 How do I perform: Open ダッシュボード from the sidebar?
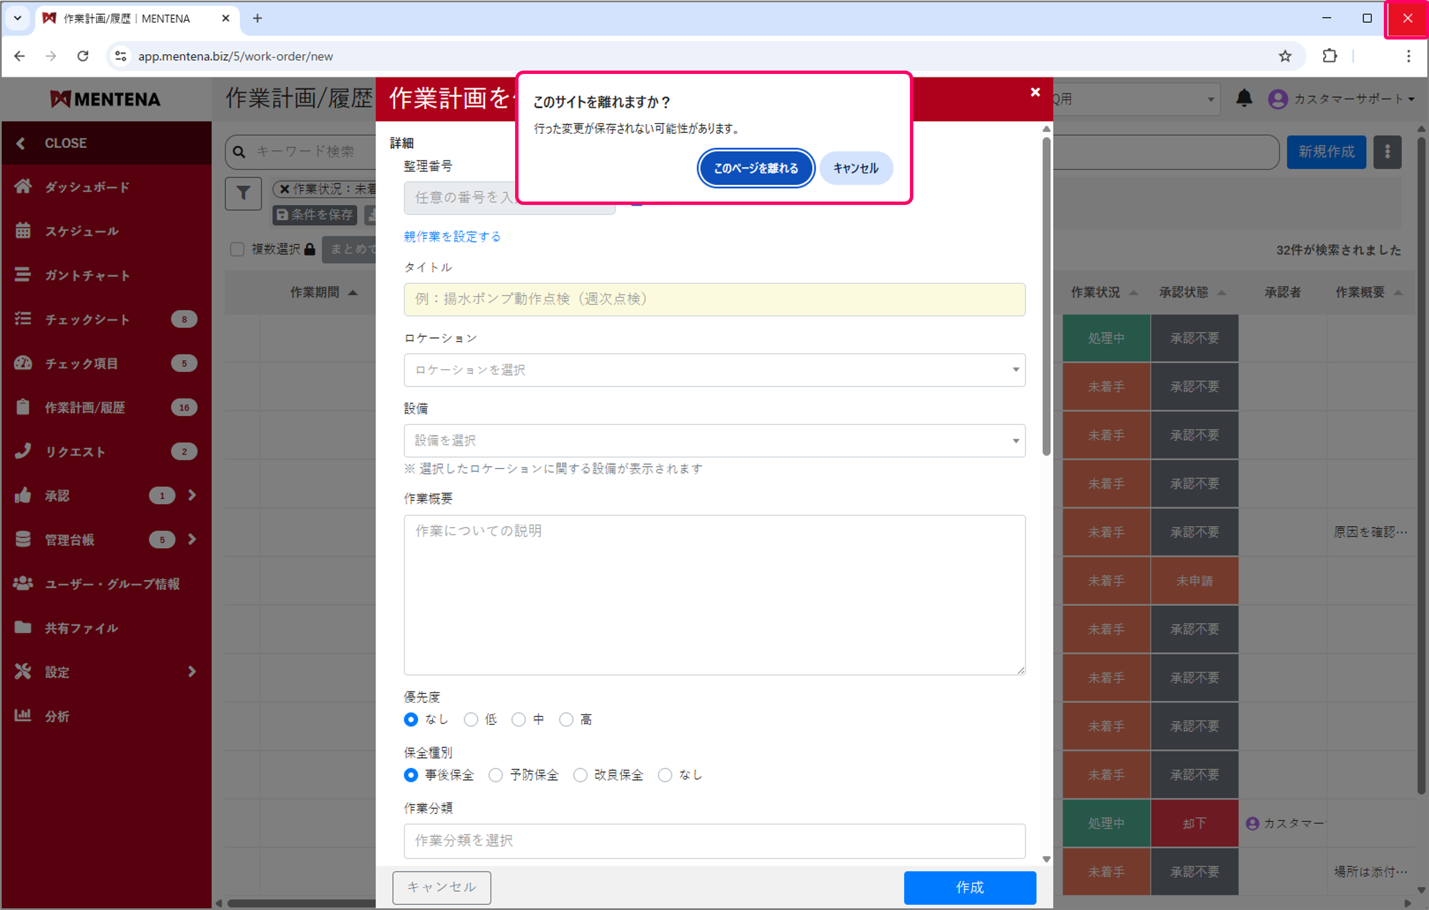point(87,187)
